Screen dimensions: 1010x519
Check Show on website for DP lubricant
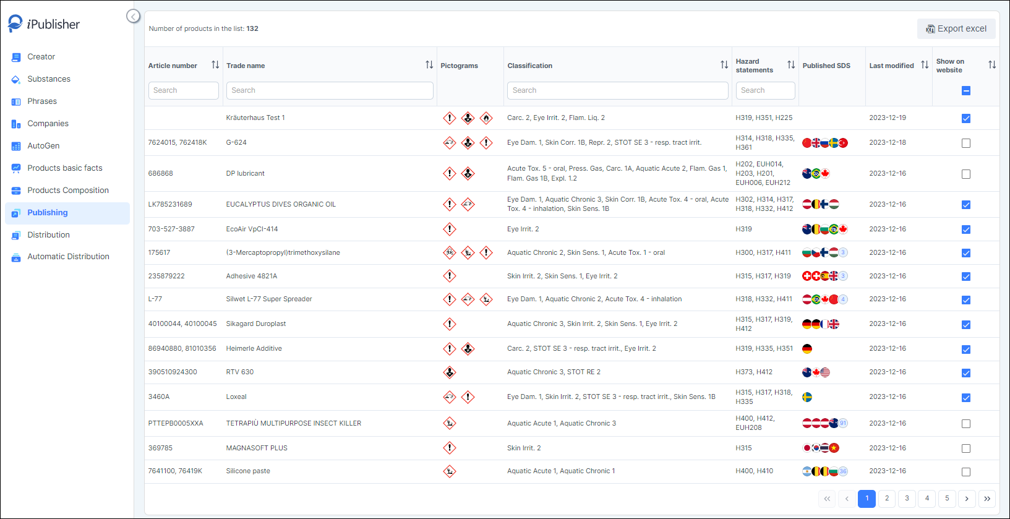coord(966,174)
